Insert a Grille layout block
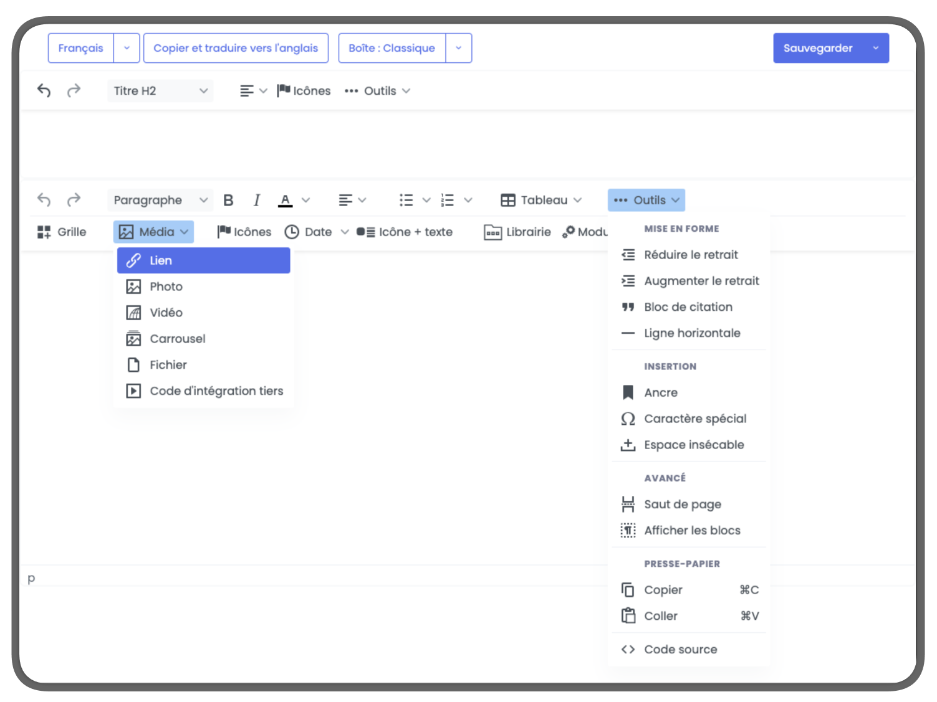 pyautogui.click(x=62, y=232)
